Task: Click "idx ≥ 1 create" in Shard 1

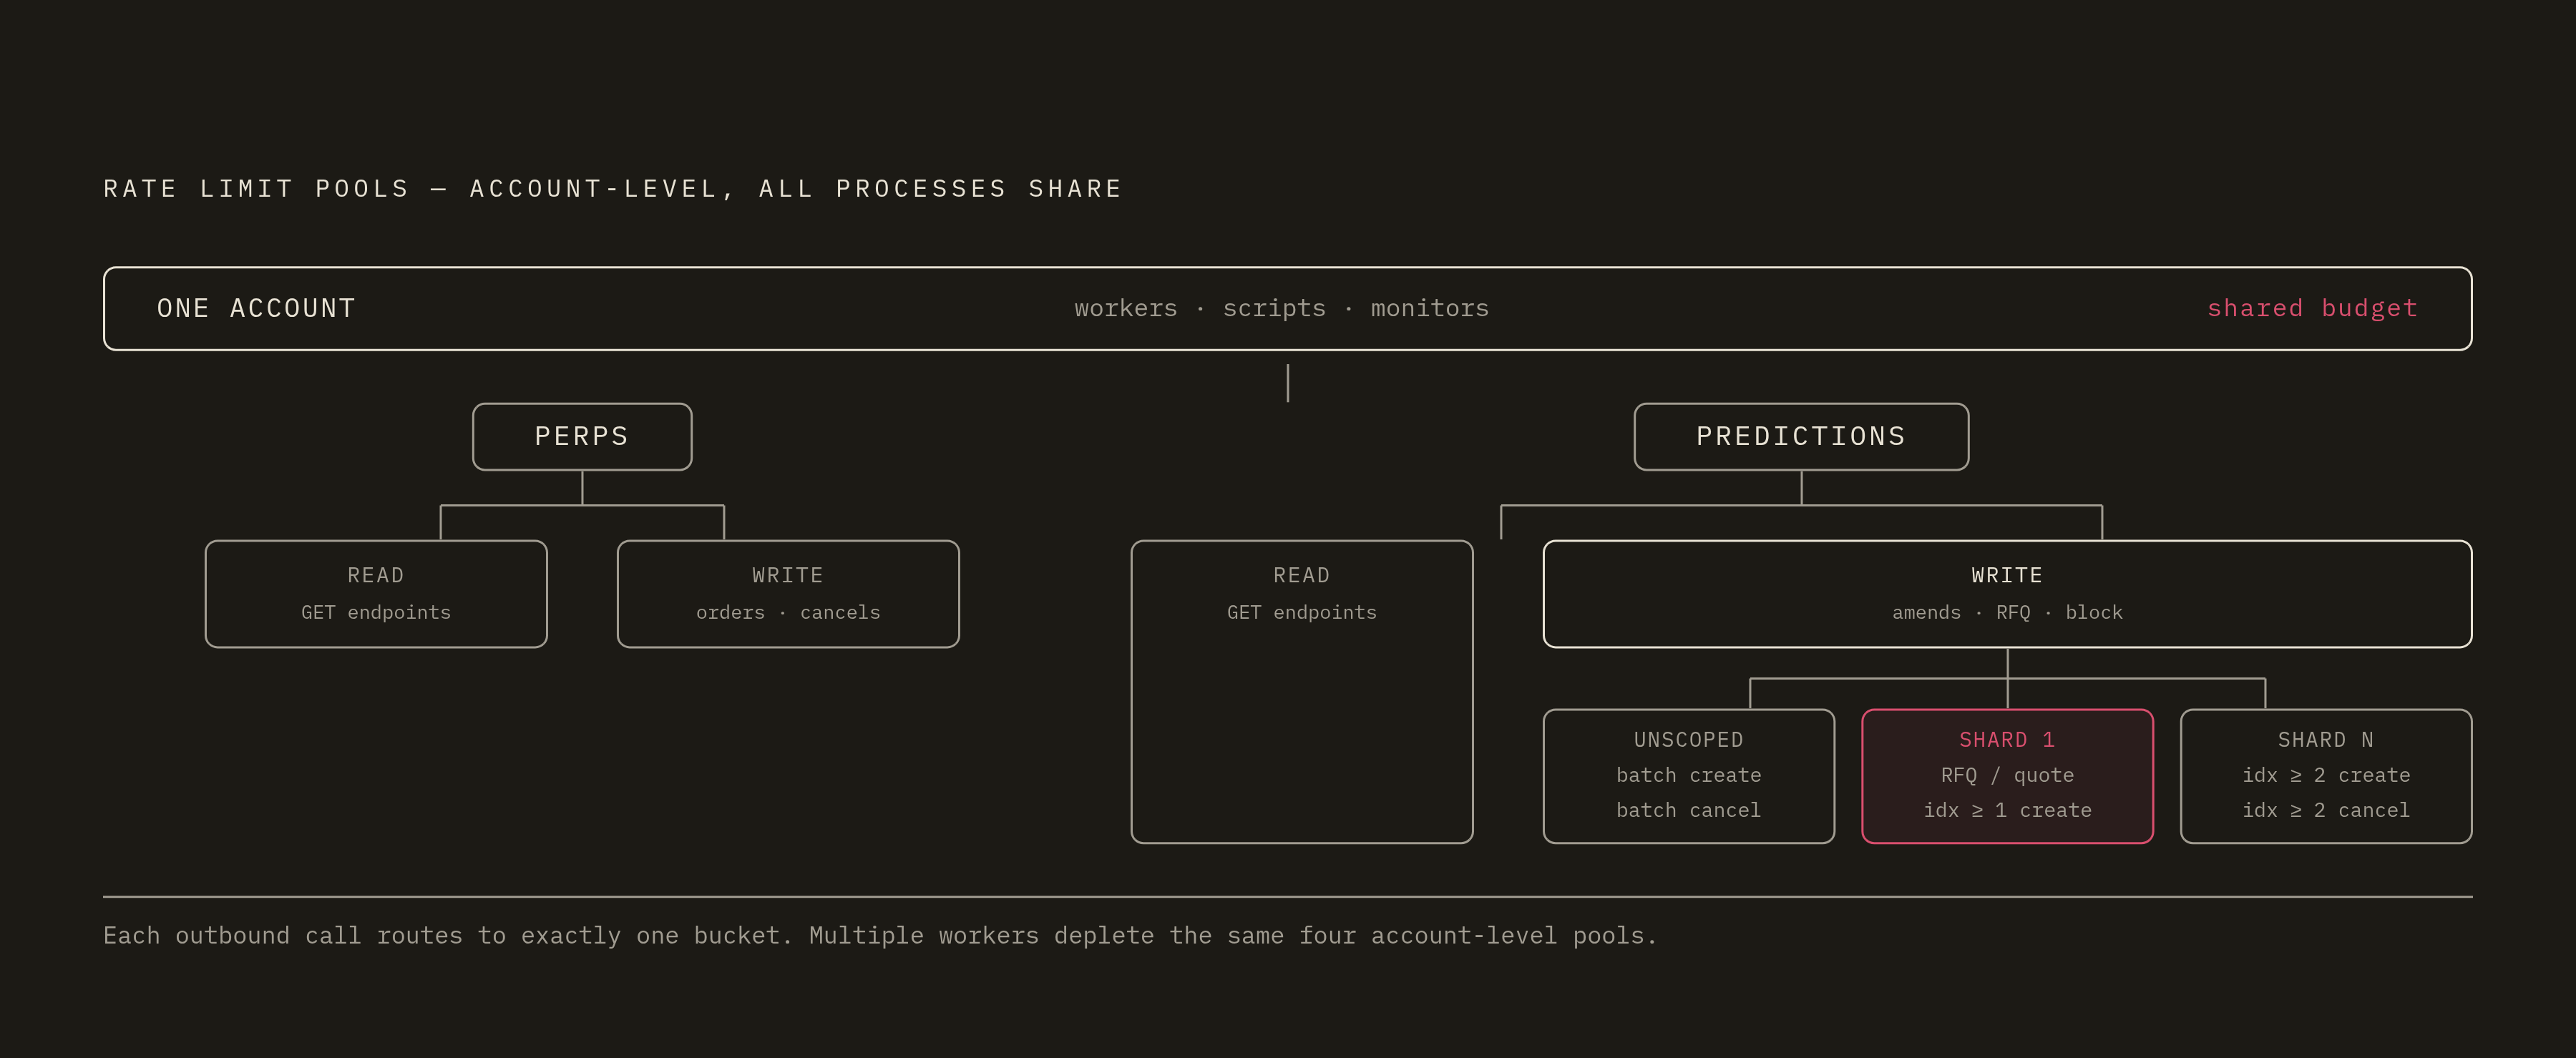Action: coord(2007,810)
